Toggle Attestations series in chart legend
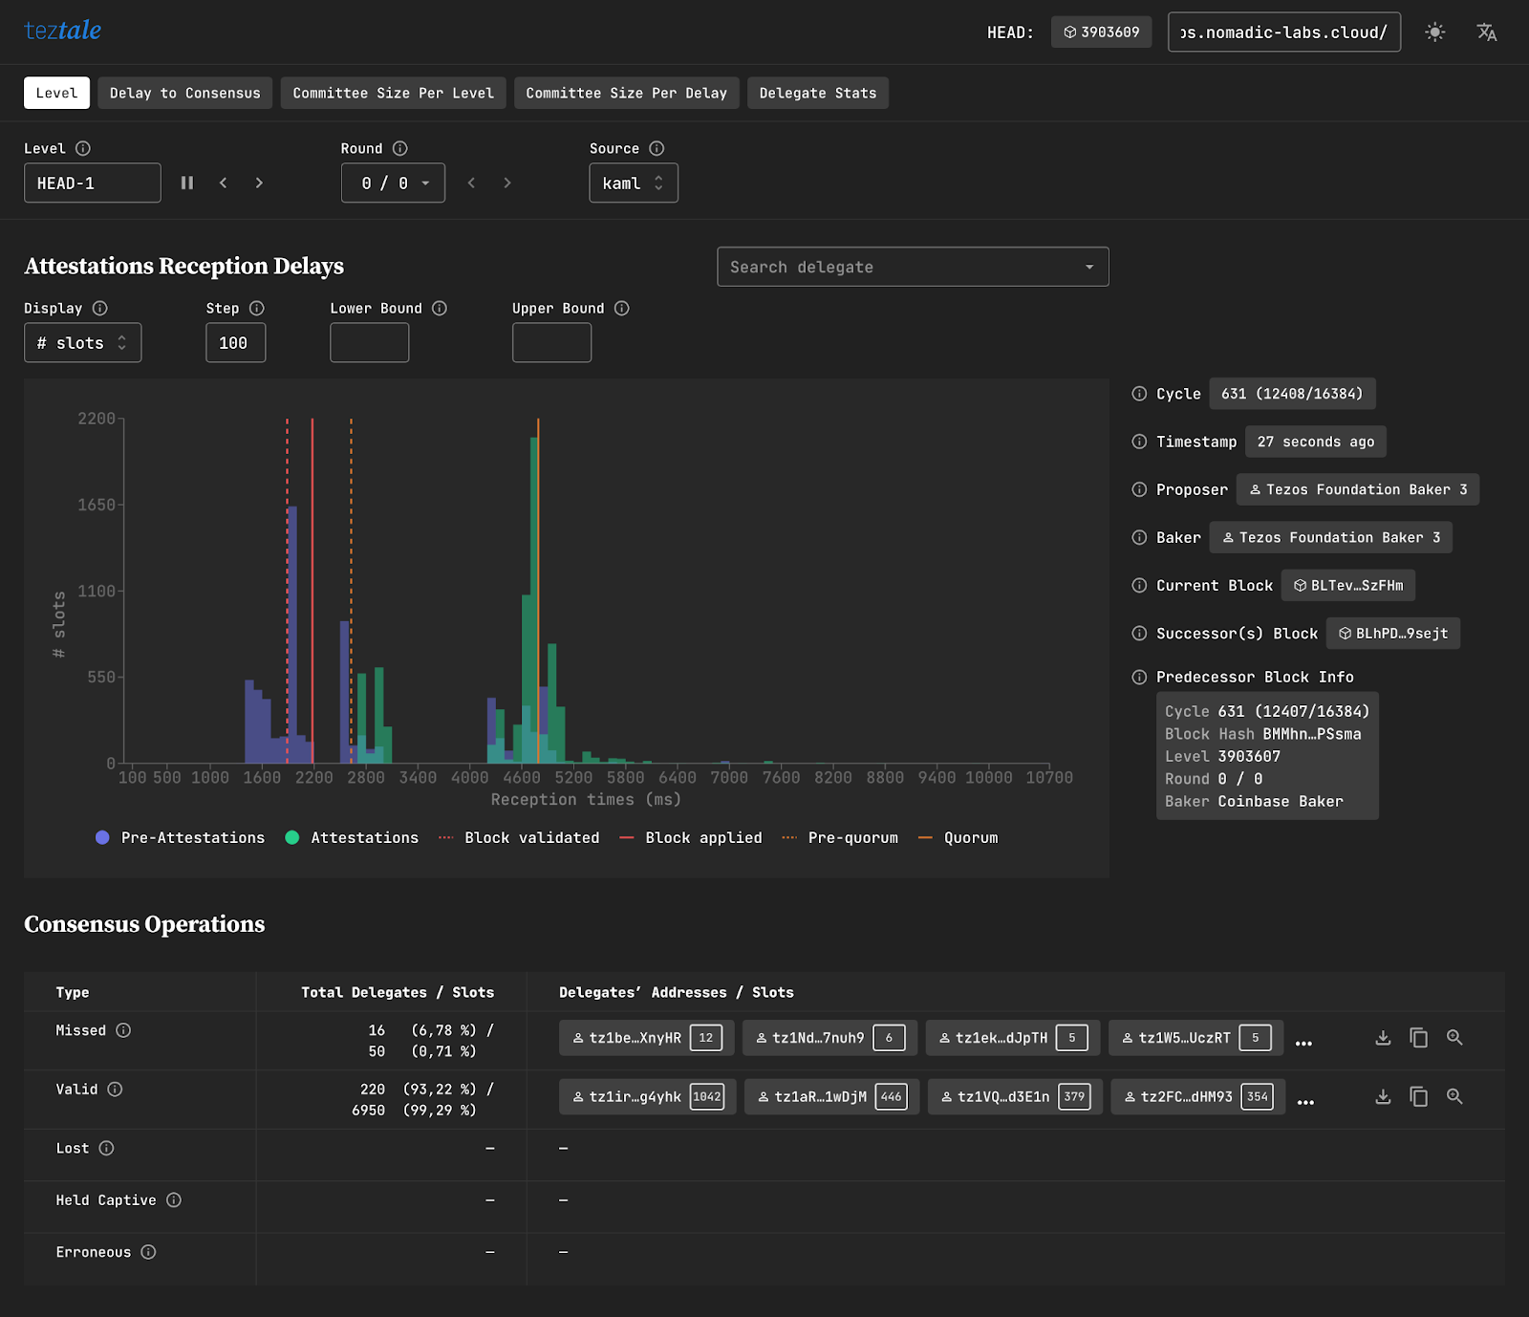Screen dimensions: 1529x1317 [x=352, y=838]
